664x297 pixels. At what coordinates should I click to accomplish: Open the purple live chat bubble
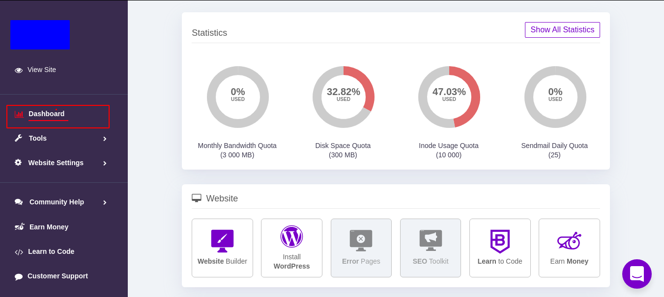click(x=636, y=273)
